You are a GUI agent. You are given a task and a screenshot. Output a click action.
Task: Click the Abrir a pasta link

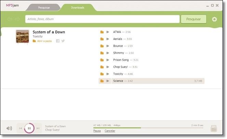[44, 41]
